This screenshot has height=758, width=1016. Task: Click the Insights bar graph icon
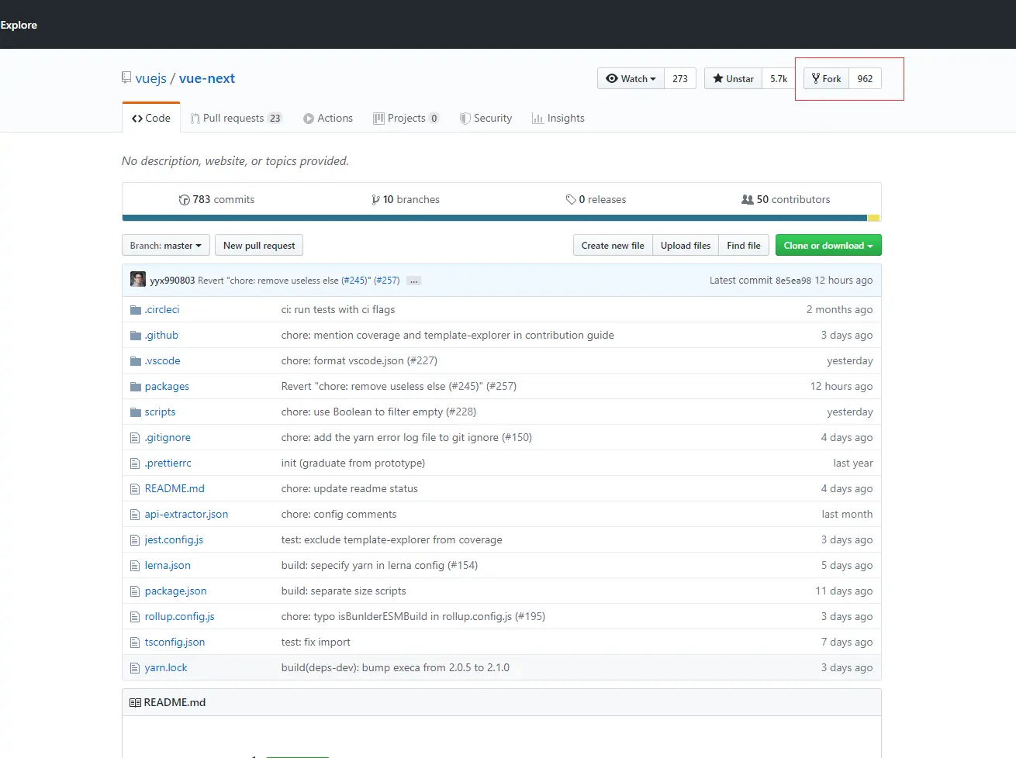(537, 119)
